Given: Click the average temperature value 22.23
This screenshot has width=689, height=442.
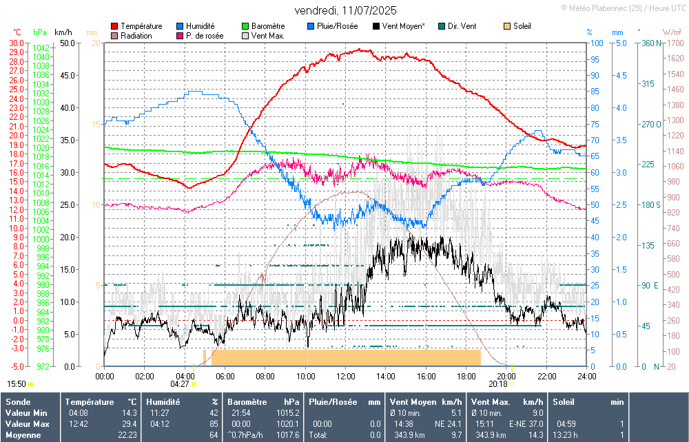Looking at the screenshot, I should [x=127, y=435].
